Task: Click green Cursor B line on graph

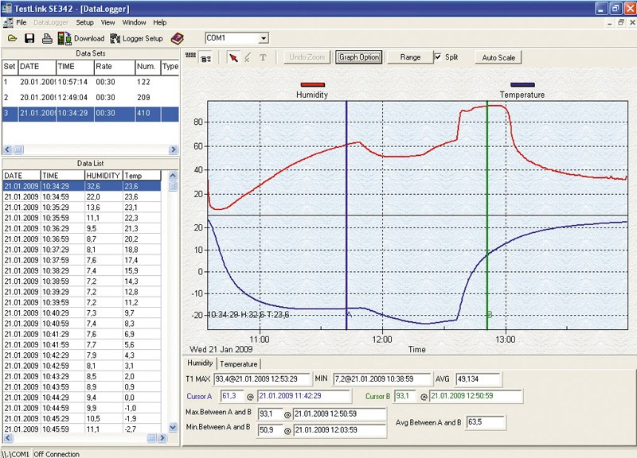Action: (x=487, y=215)
